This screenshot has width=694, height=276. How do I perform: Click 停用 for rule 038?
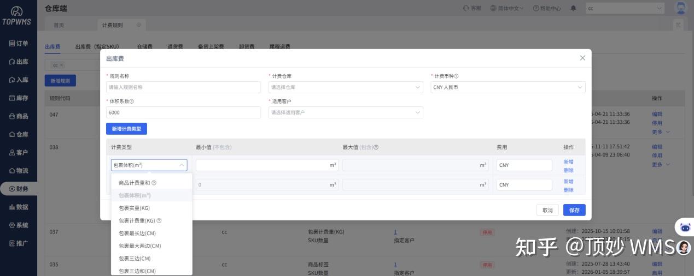657,155
